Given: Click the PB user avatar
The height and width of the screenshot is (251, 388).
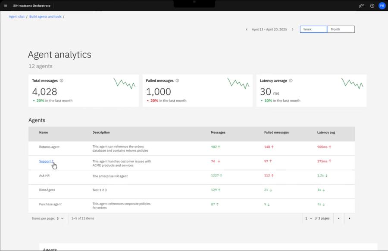Looking at the screenshot, I should tap(382, 6).
